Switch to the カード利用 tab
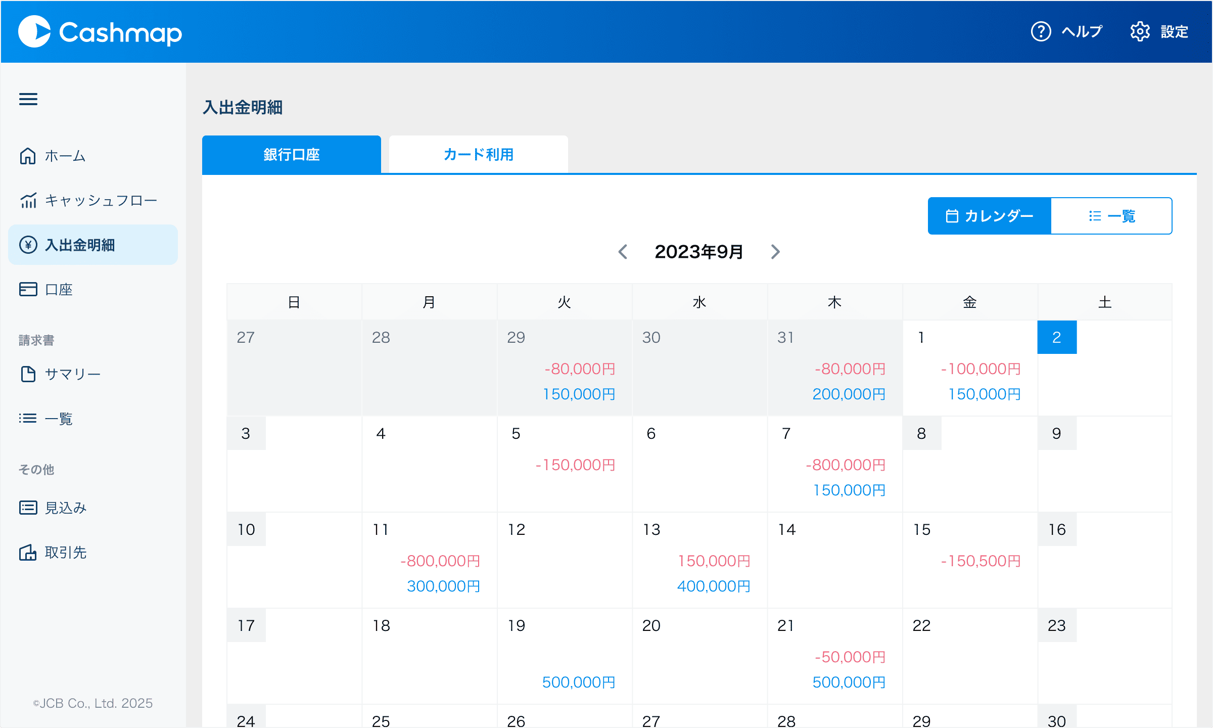 click(478, 155)
